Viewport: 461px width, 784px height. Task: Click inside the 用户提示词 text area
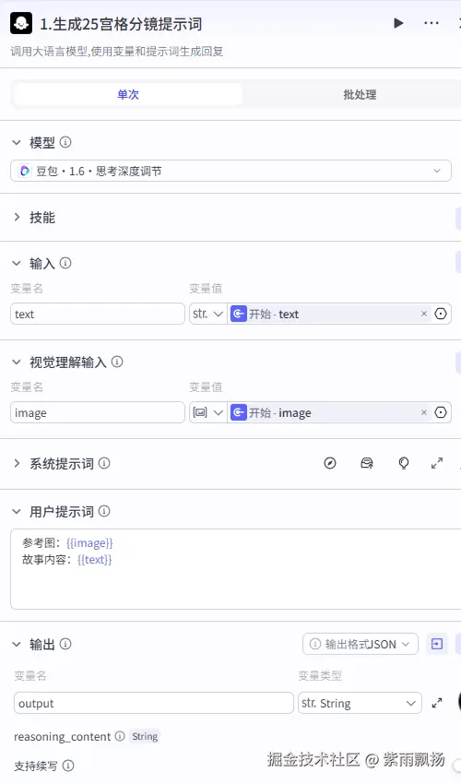(235, 569)
